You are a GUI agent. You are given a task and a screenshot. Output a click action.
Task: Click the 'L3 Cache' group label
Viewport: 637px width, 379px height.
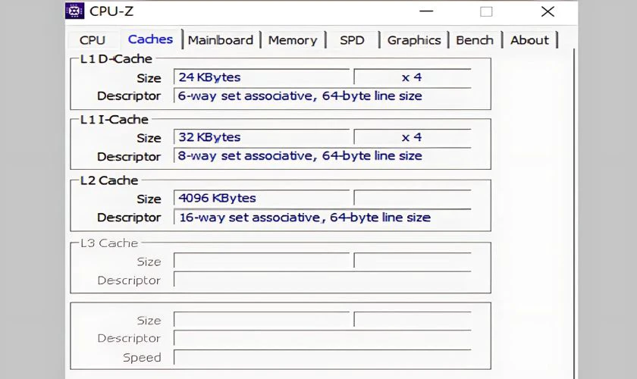click(x=109, y=243)
